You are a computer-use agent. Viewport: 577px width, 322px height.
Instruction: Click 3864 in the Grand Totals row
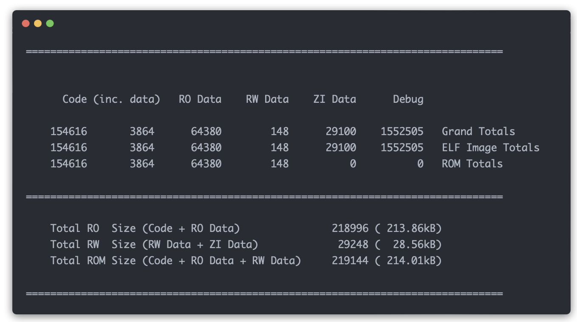(x=142, y=132)
